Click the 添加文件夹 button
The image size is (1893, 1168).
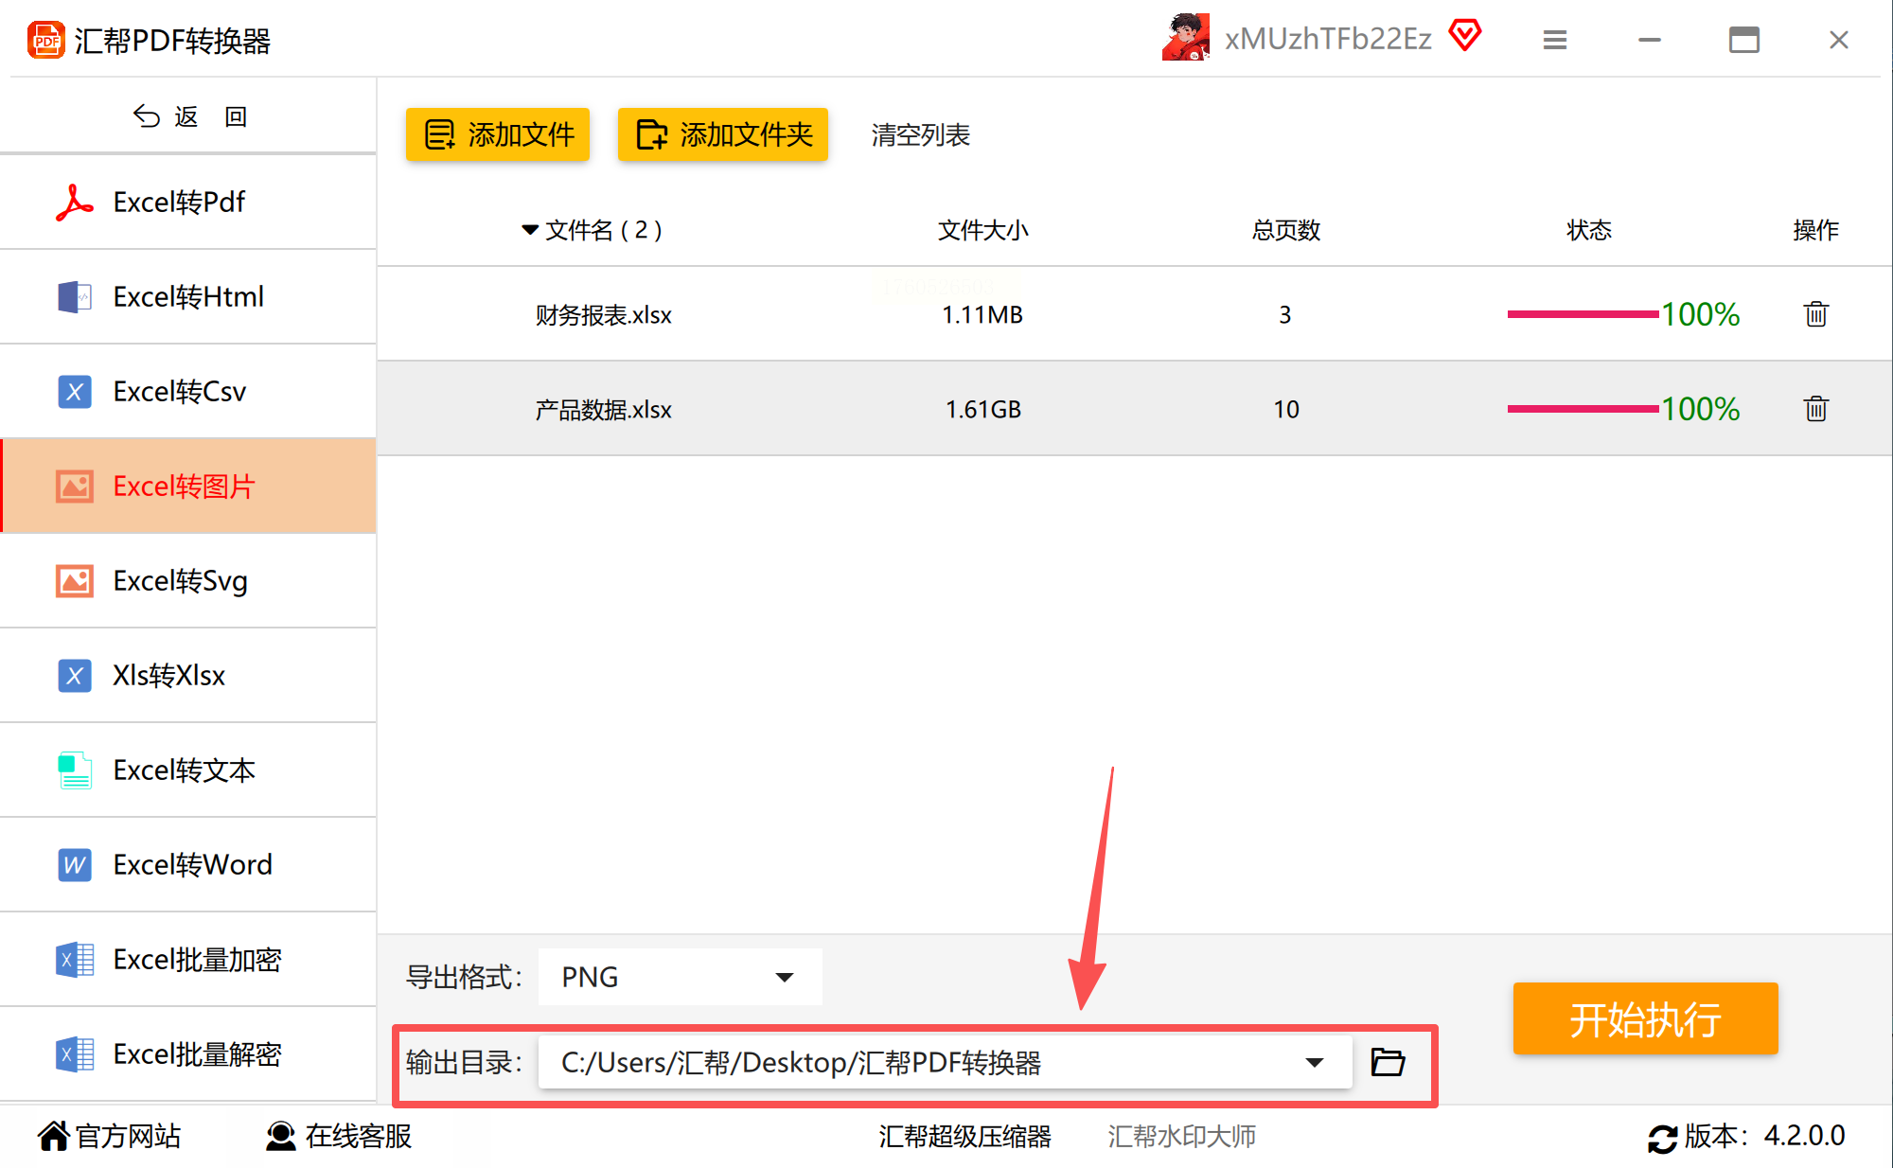(723, 134)
